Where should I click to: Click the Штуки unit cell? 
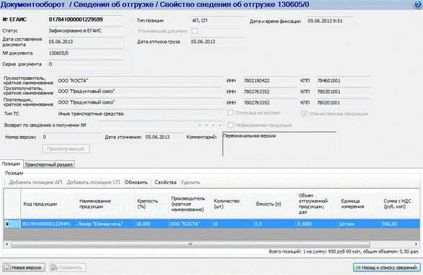point(360,224)
